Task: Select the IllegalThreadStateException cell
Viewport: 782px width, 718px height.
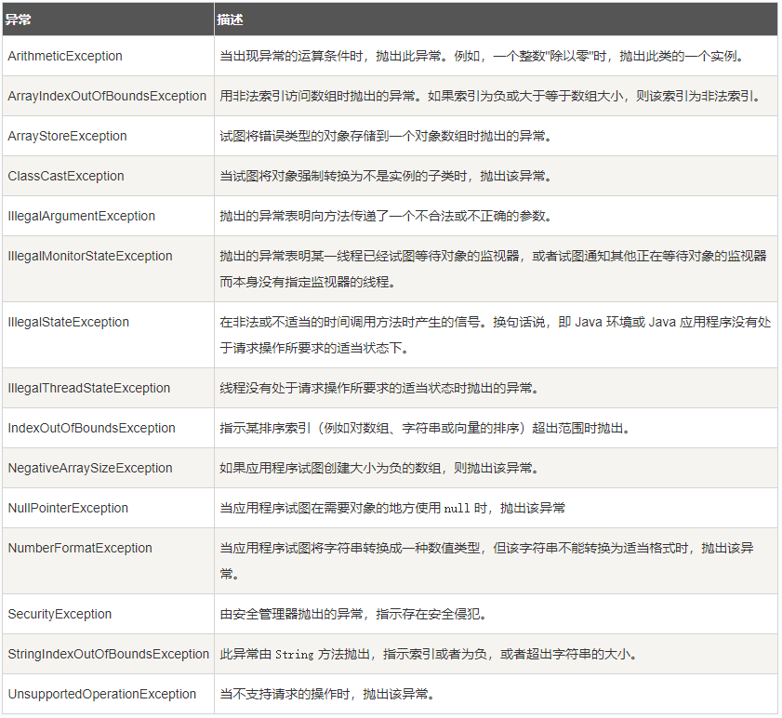Action: (x=108, y=388)
